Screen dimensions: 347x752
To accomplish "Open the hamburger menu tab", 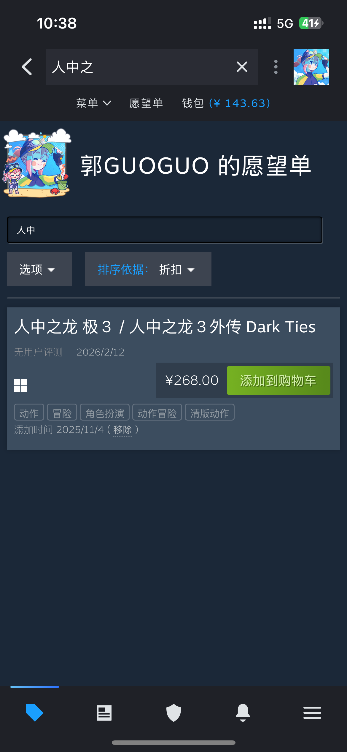I will pos(312,713).
